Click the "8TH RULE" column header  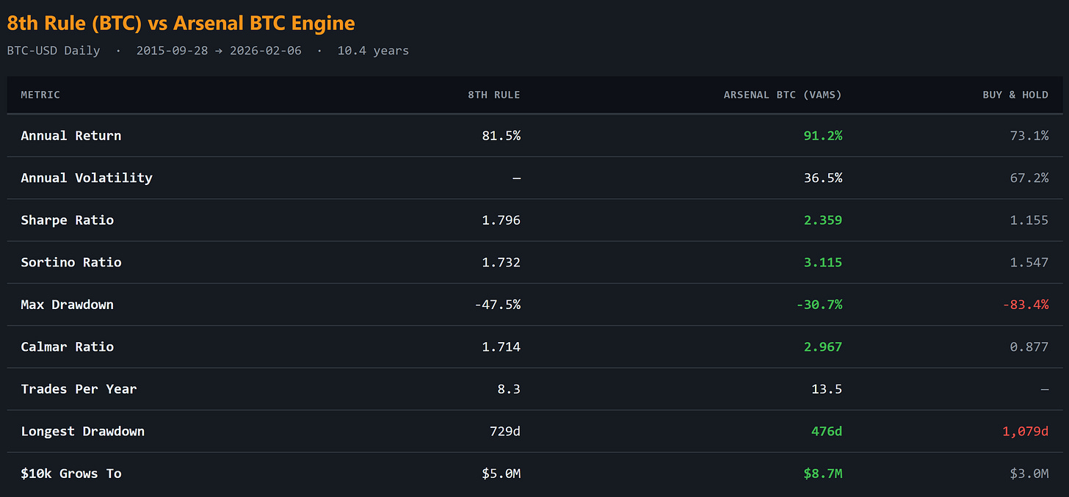[x=494, y=95]
